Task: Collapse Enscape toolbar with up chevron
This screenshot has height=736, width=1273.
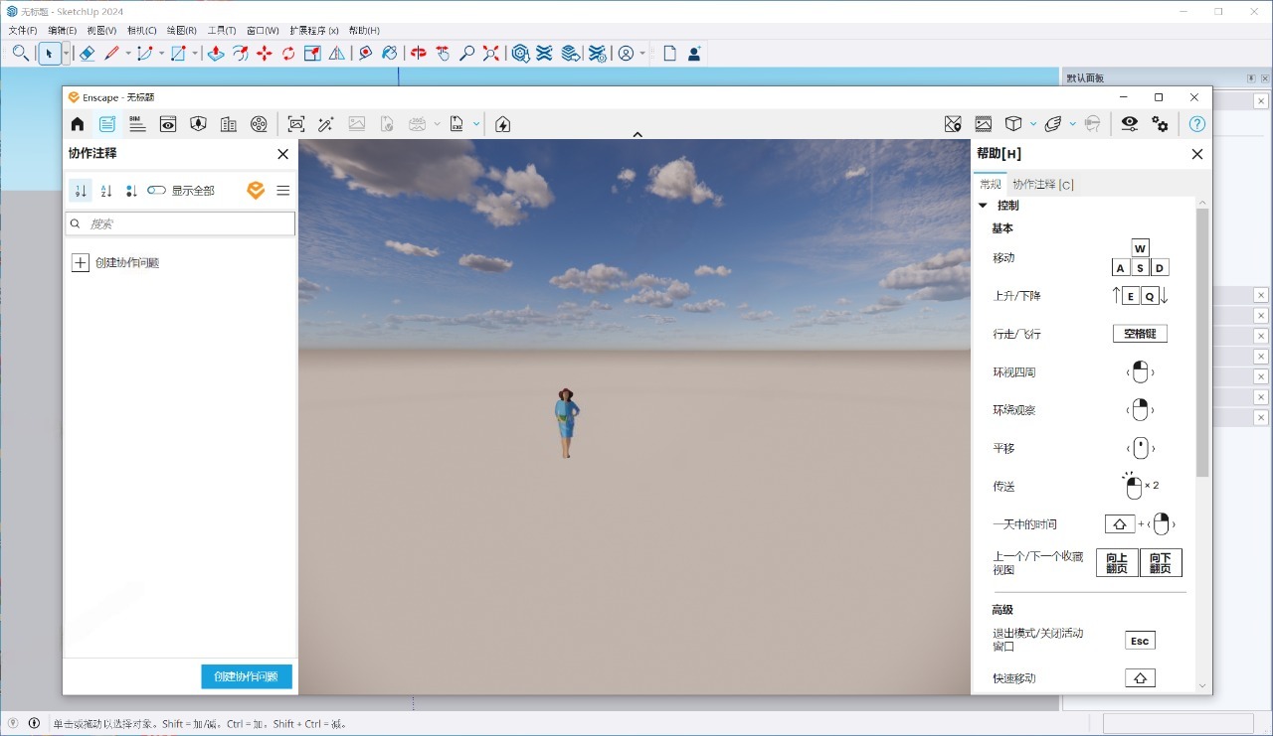Action: (637, 134)
